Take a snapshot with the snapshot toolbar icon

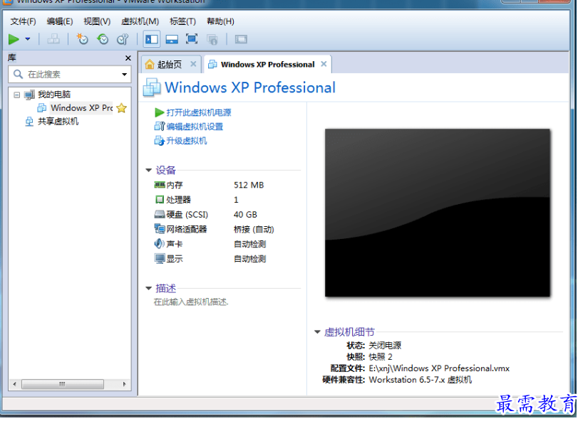coord(82,39)
